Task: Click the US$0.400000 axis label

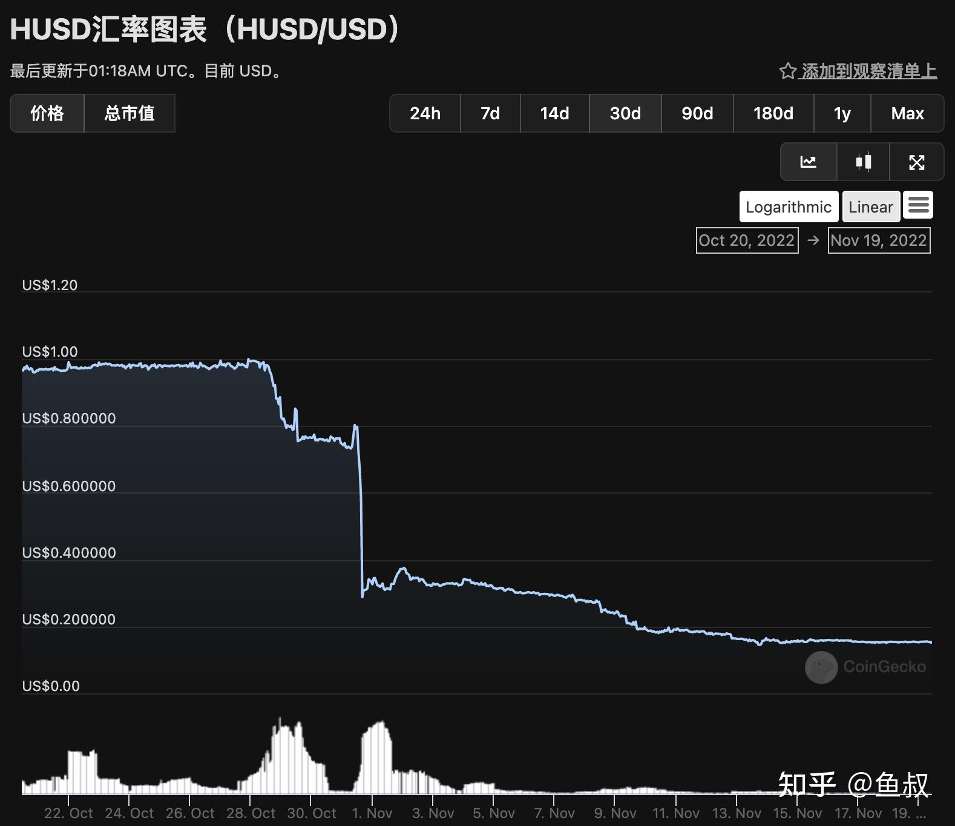Action: pos(68,553)
